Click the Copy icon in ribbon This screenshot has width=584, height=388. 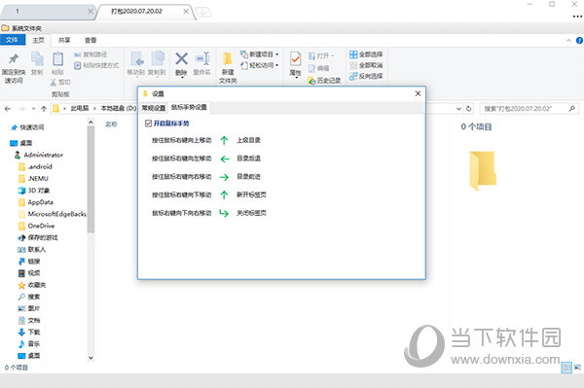click(x=37, y=59)
